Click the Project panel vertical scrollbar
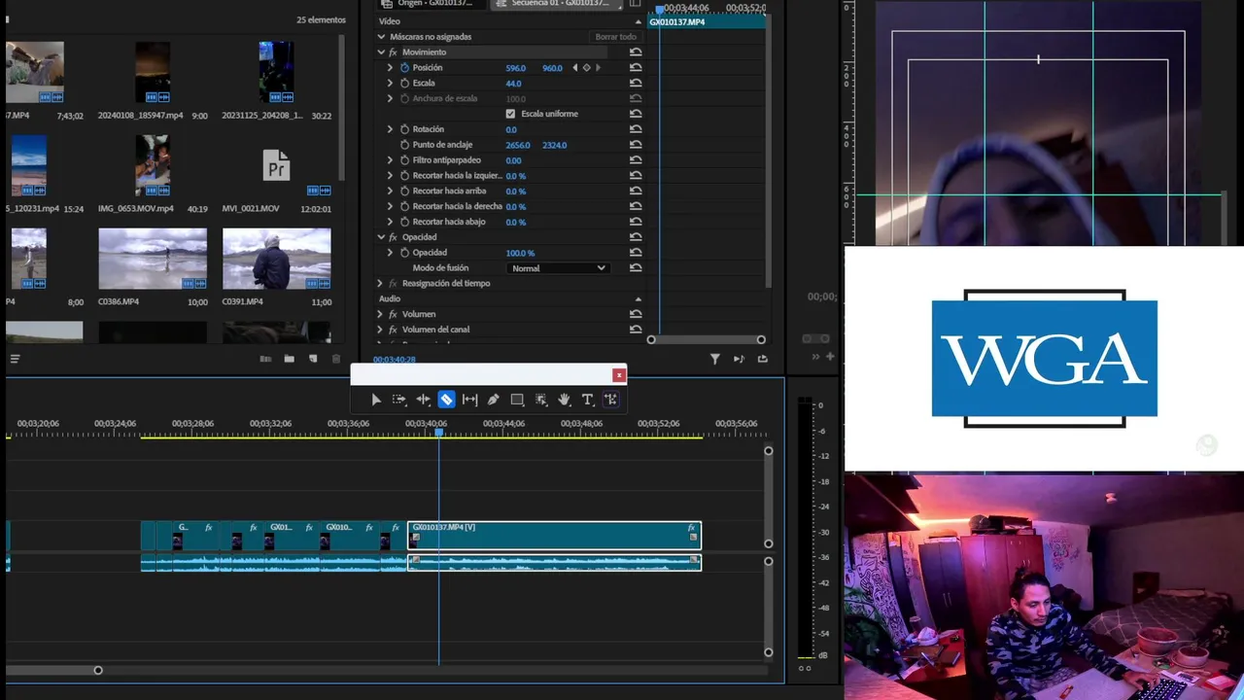The height and width of the screenshot is (700, 1244). 341,107
